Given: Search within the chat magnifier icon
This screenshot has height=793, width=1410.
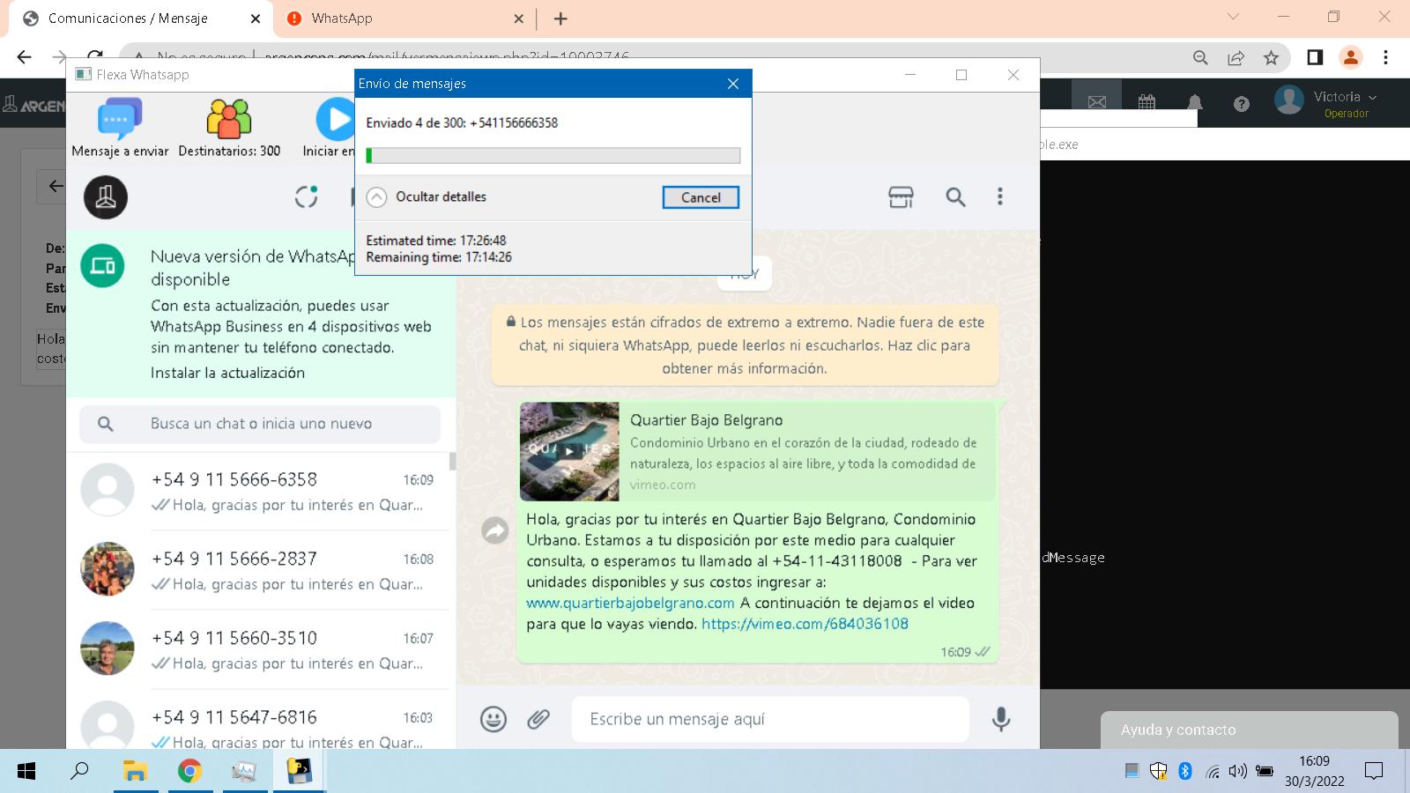Looking at the screenshot, I should pos(955,196).
